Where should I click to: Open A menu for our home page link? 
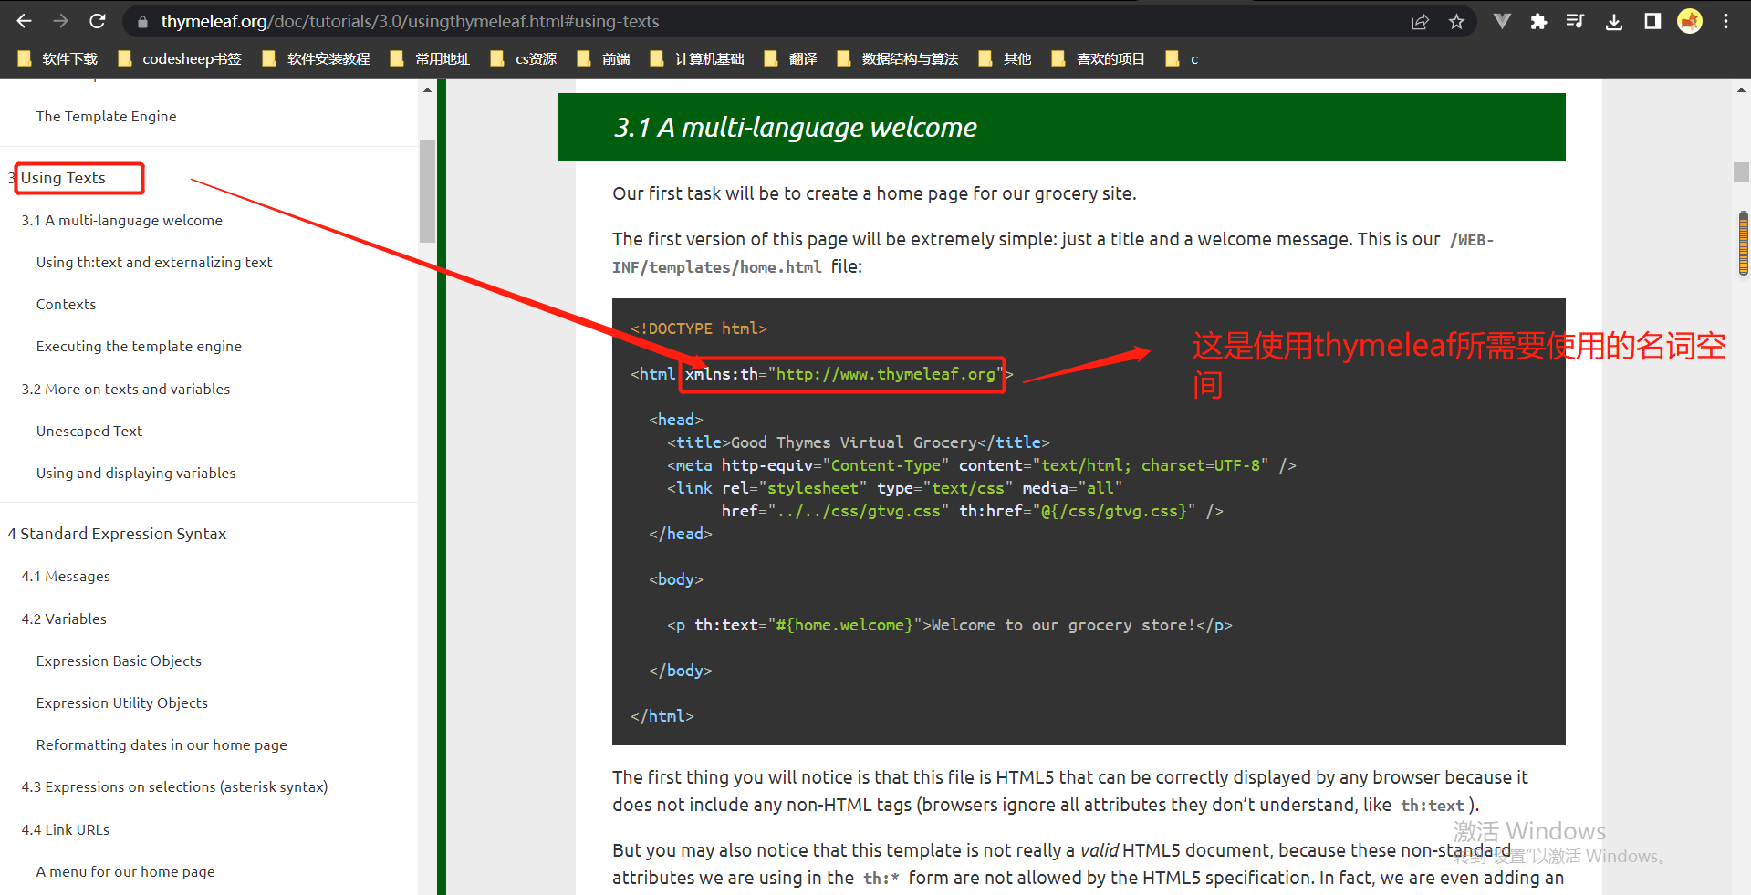click(x=125, y=871)
